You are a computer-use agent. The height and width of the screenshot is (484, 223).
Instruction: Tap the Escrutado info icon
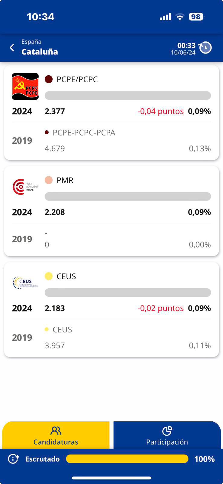coord(13,459)
